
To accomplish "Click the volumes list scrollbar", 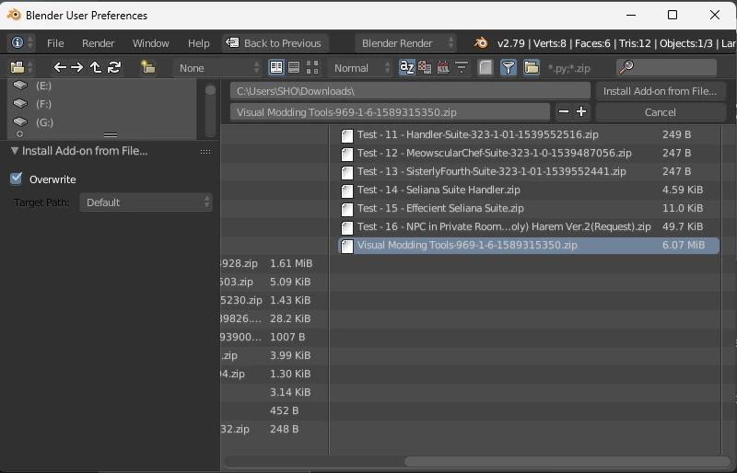I will pos(210,110).
